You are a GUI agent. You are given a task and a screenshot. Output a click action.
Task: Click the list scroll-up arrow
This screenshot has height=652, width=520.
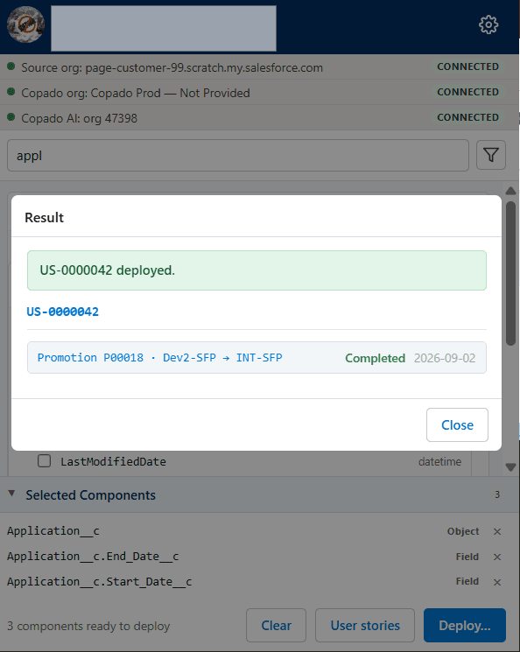[x=510, y=191]
